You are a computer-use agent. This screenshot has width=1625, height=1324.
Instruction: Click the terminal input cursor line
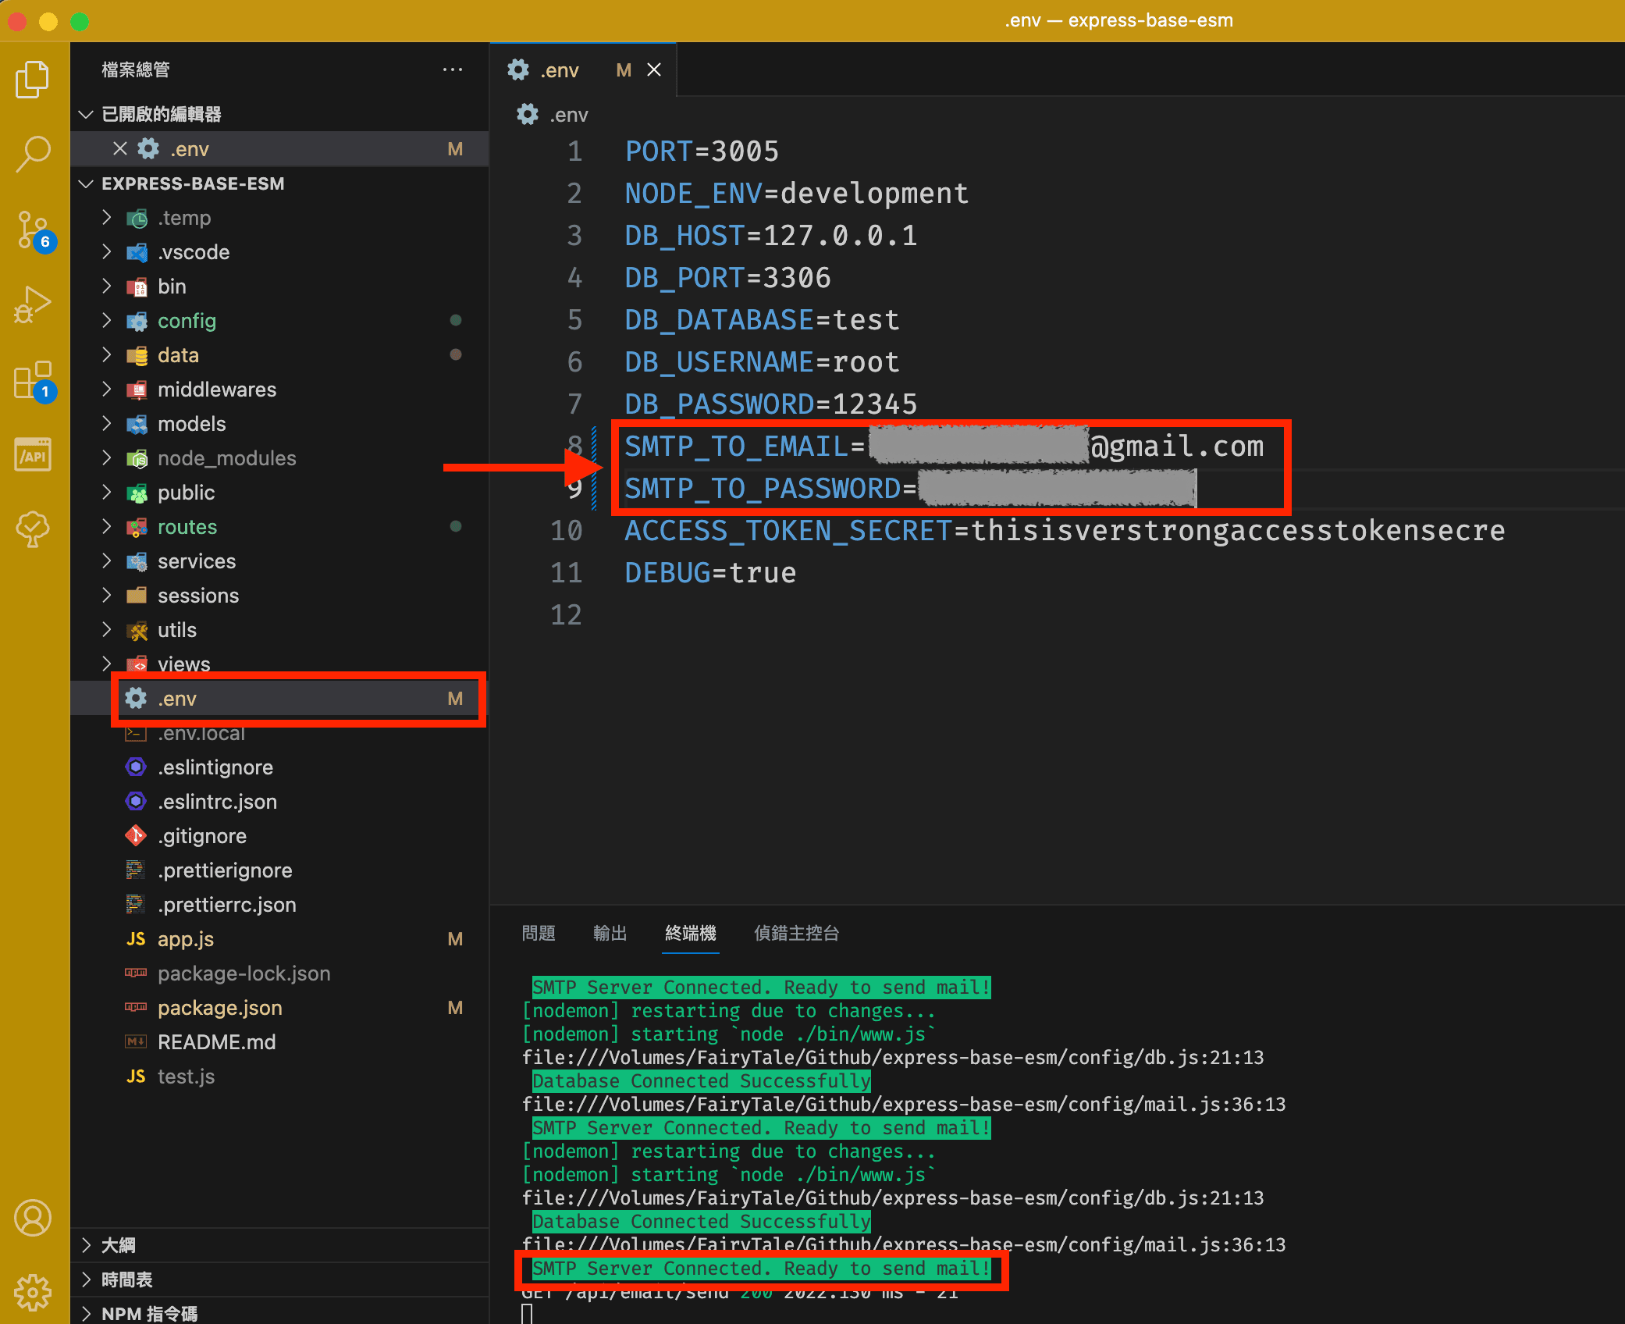pyautogui.click(x=527, y=1314)
